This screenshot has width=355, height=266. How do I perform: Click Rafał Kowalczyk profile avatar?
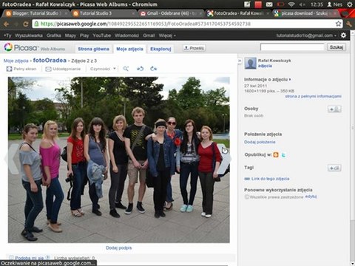click(250, 64)
